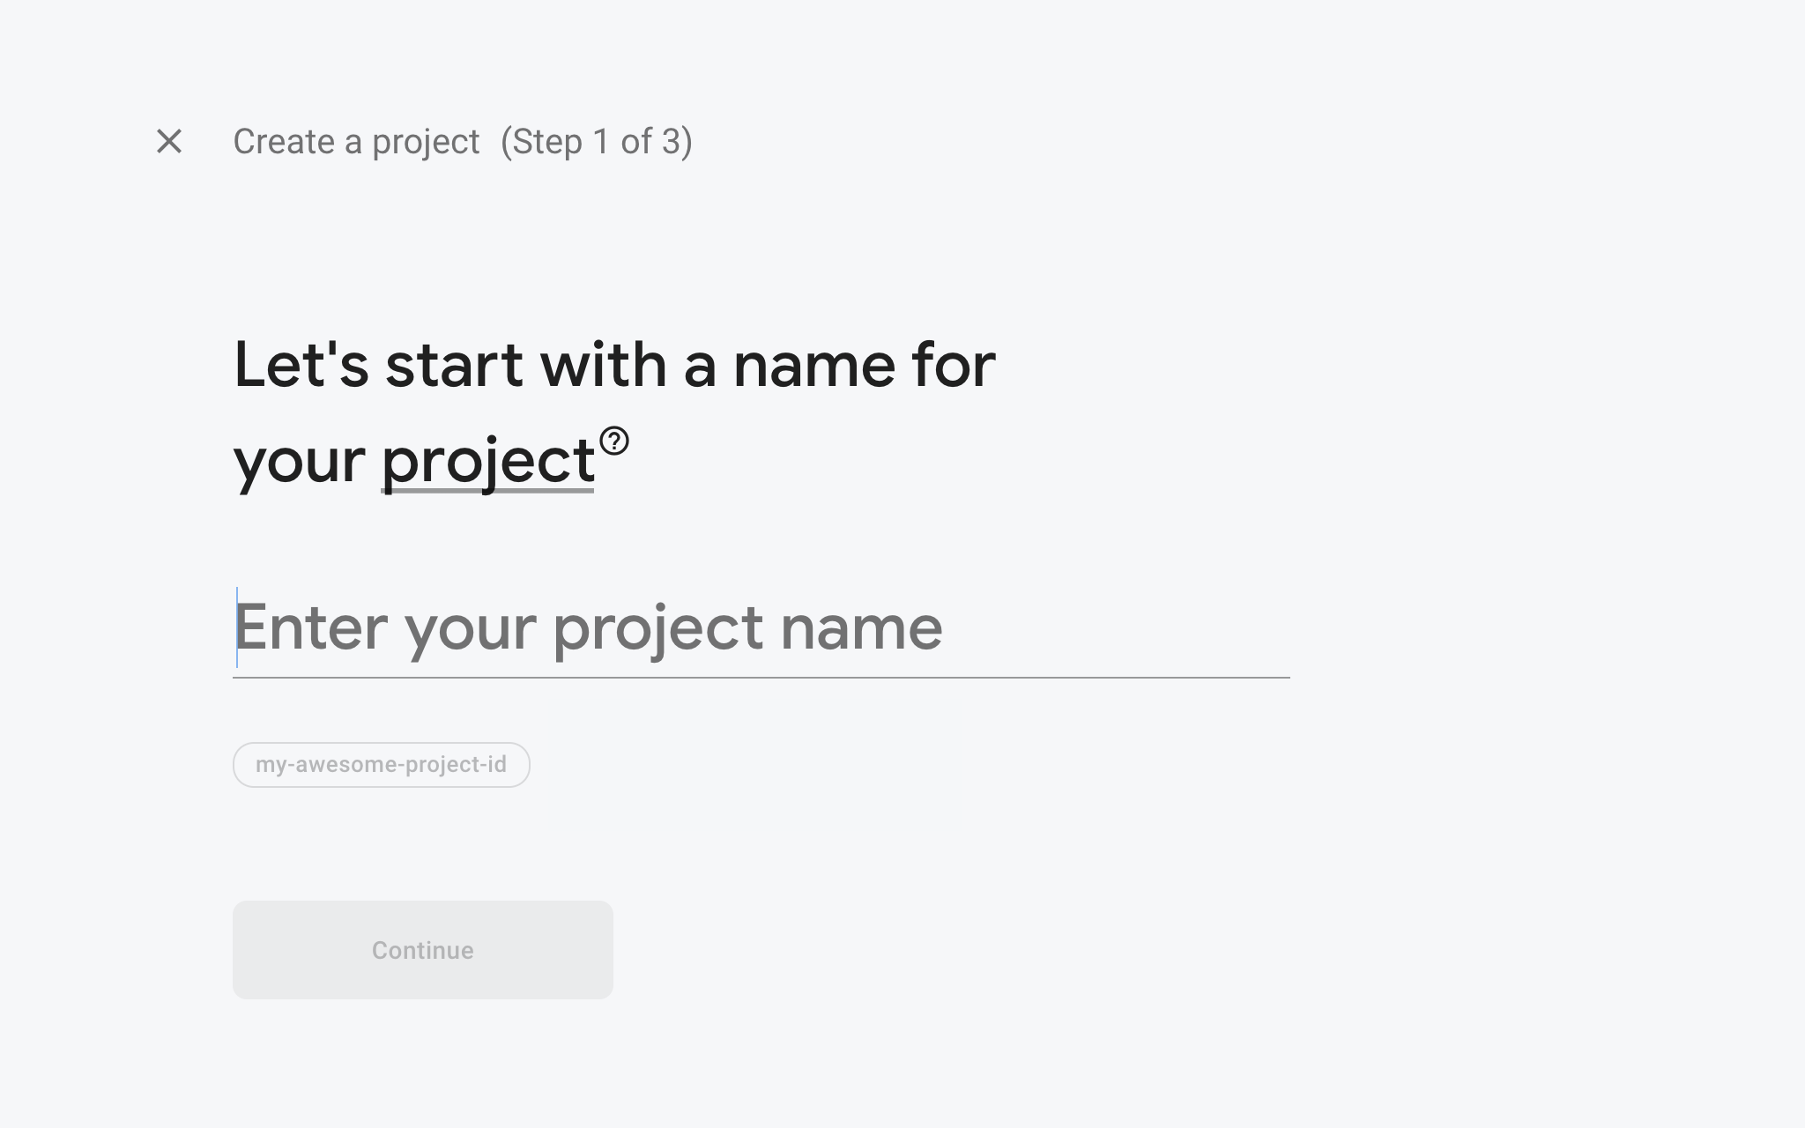This screenshot has width=1805, height=1128.
Task: Close the Create a project dialog
Action: click(169, 141)
